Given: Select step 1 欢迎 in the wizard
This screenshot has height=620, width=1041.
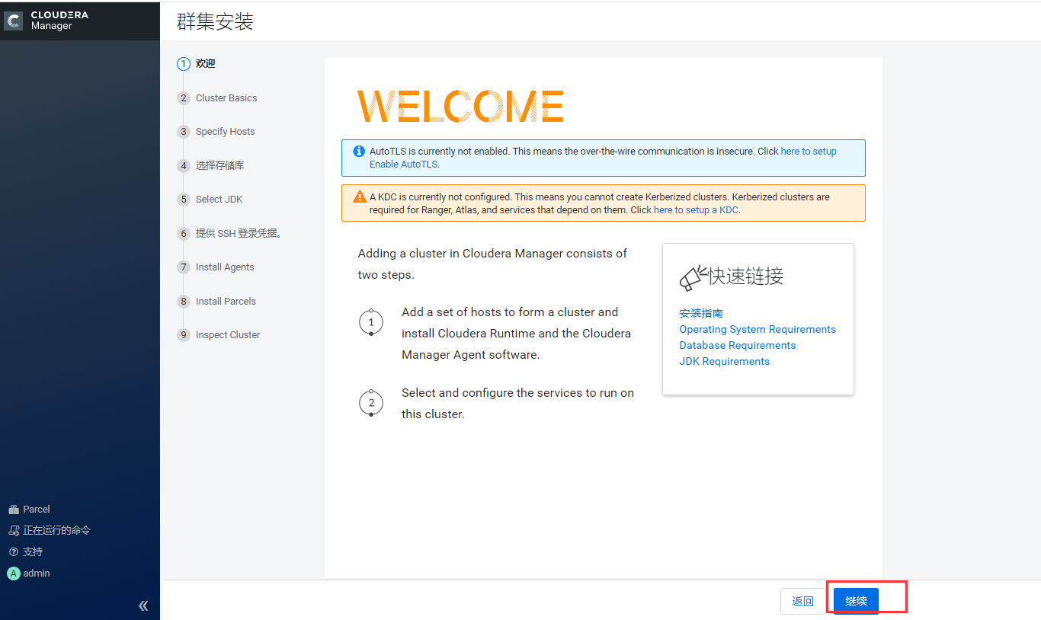Looking at the screenshot, I should coord(197,64).
